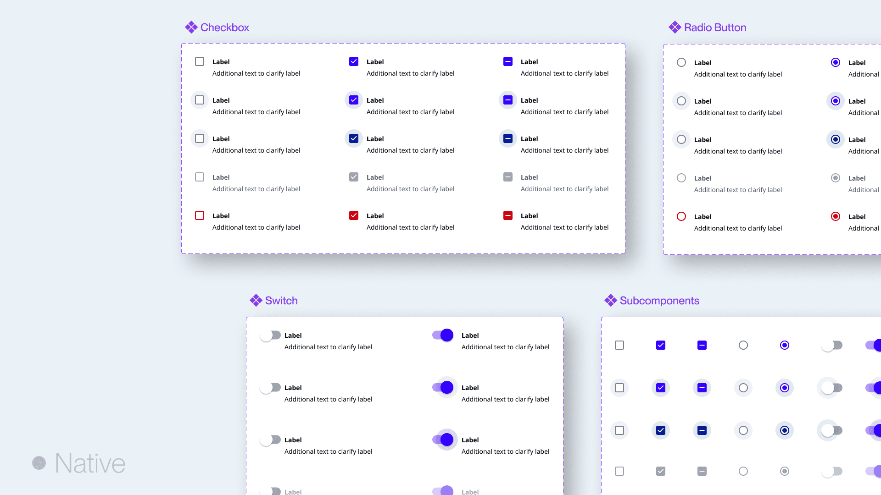Select the diamond icon next to the Subcomponents heading
The height and width of the screenshot is (495, 881).
[610, 301]
